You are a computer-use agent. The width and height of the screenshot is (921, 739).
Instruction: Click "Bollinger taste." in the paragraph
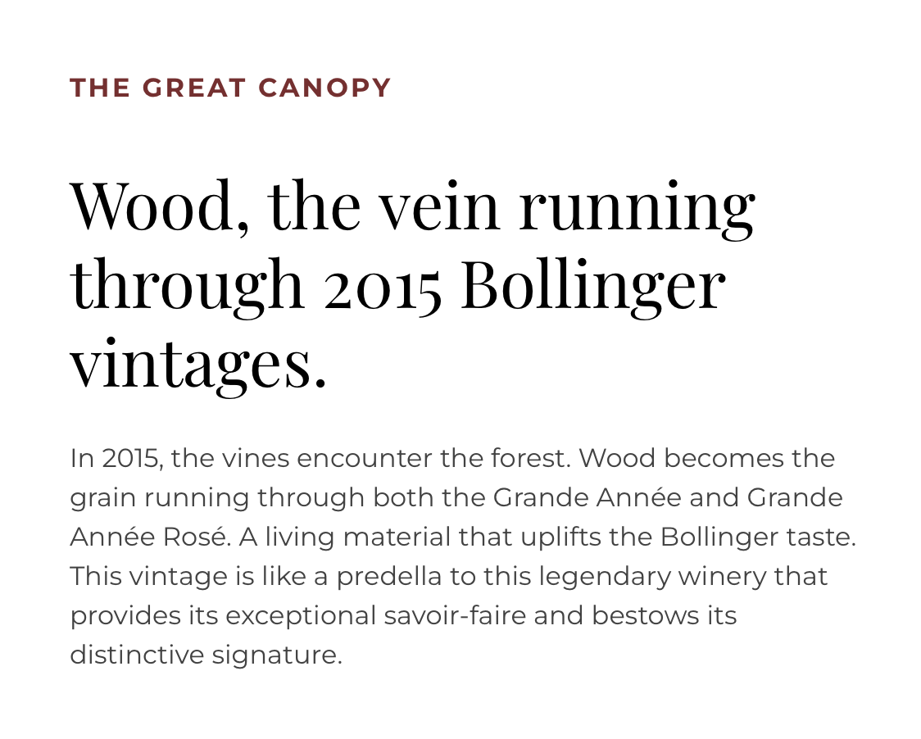pyautogui.click(x=758, y=538)
